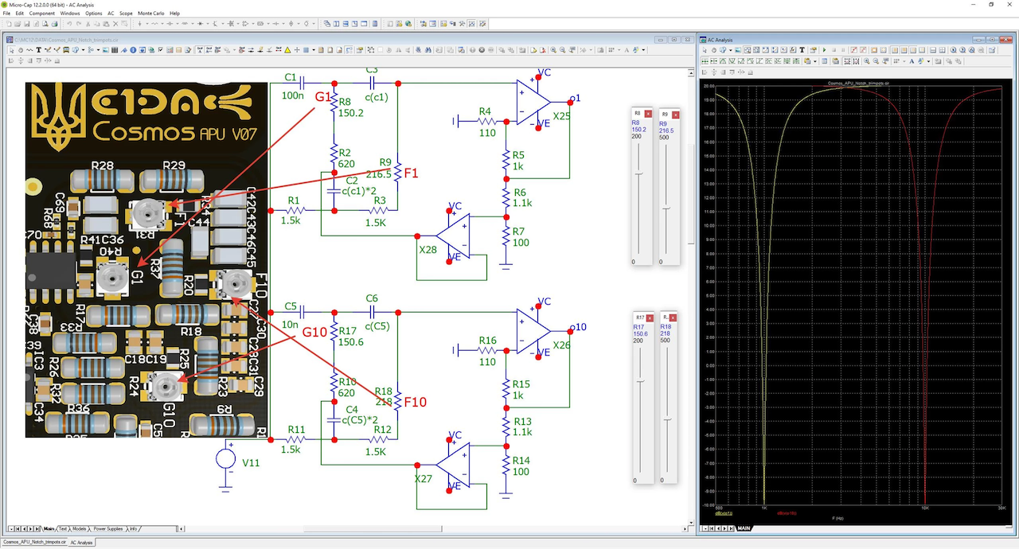Select the Select-mode arrow in schematic toolbar
The image size is (1019, 549).
tap(11, 50)
